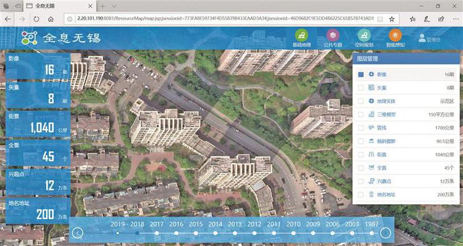Show earlier years with timeline left arrow

77,233
